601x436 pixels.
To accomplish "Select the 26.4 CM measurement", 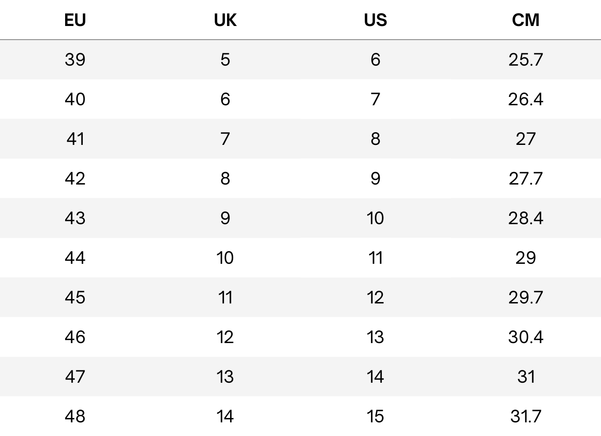I will (x=525, y=100).
